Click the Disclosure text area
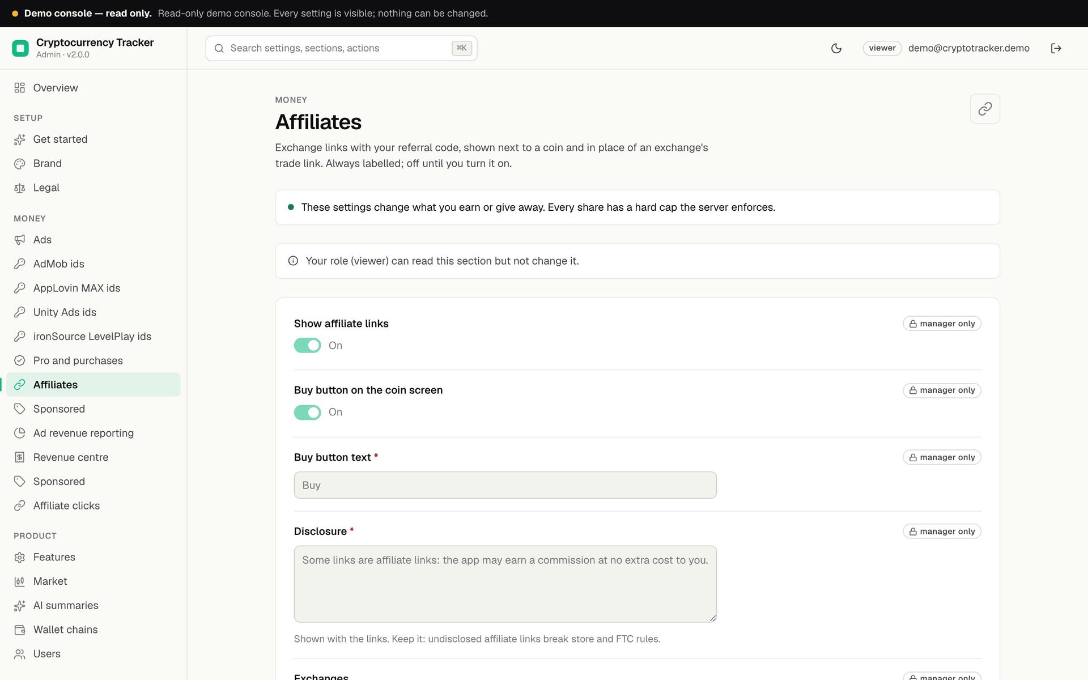The image size is (1088, 680). coord(505,584)
